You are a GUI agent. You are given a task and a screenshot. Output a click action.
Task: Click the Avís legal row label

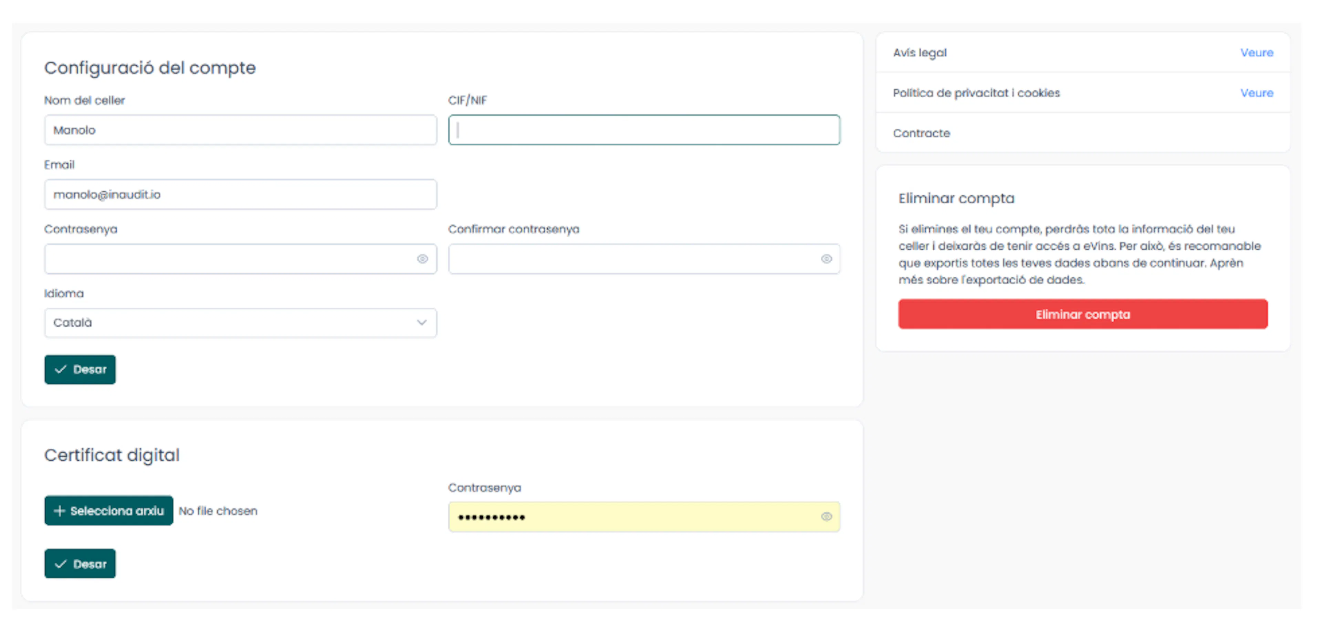tap(920, 53)
